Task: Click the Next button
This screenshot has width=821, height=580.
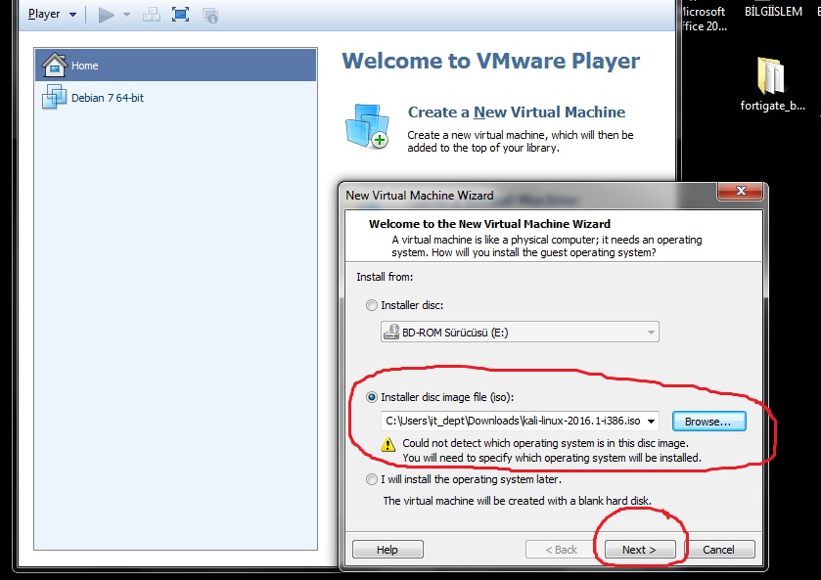Action: coord(639,550)
